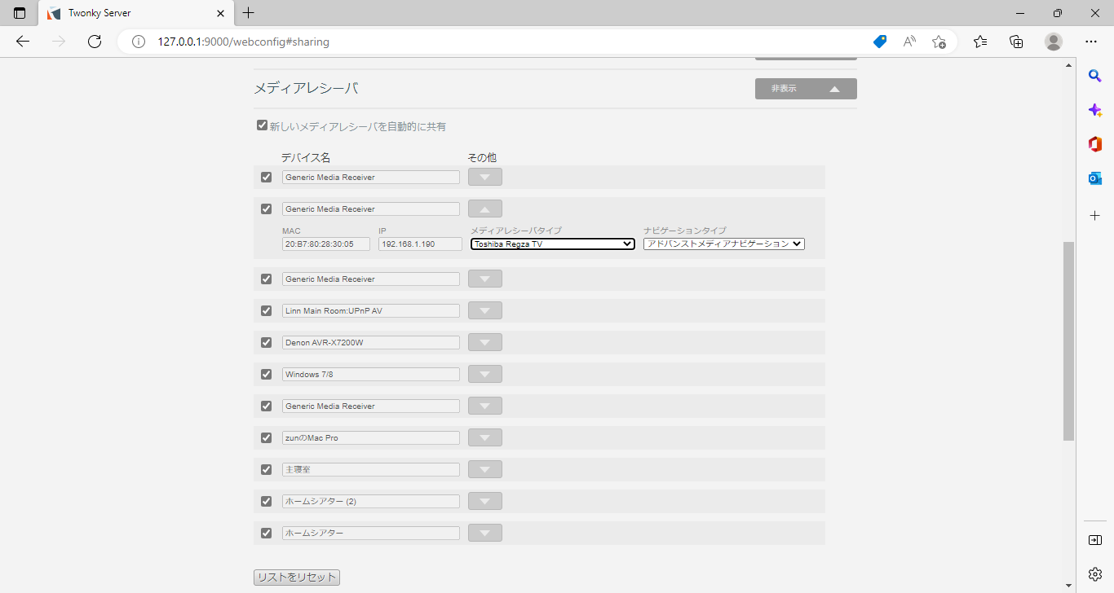Screen dimensions: 1114x593
Task: Collapse media receiver section with 非表示 button
Action: pyautogui.click(x=806, y=89)
